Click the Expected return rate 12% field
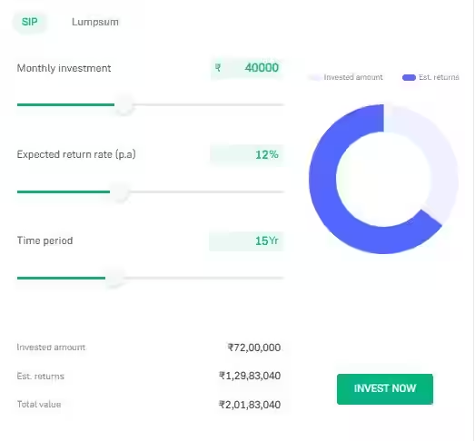 tap(247, 154)
